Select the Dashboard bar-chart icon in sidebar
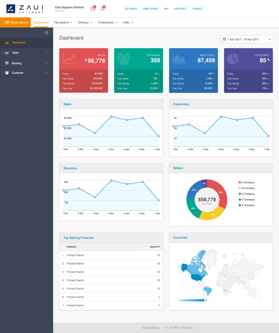The image size is (279, 333). (7, 43)
